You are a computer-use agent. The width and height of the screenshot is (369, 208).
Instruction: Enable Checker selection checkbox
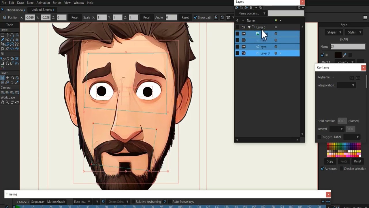[x=341, y=169]
